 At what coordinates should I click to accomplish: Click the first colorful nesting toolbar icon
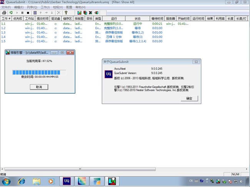[x=79, y=13]
